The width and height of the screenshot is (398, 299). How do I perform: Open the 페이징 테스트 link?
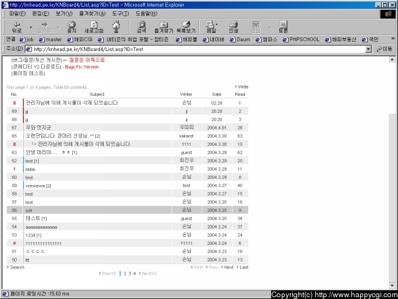tap(28, 74)
